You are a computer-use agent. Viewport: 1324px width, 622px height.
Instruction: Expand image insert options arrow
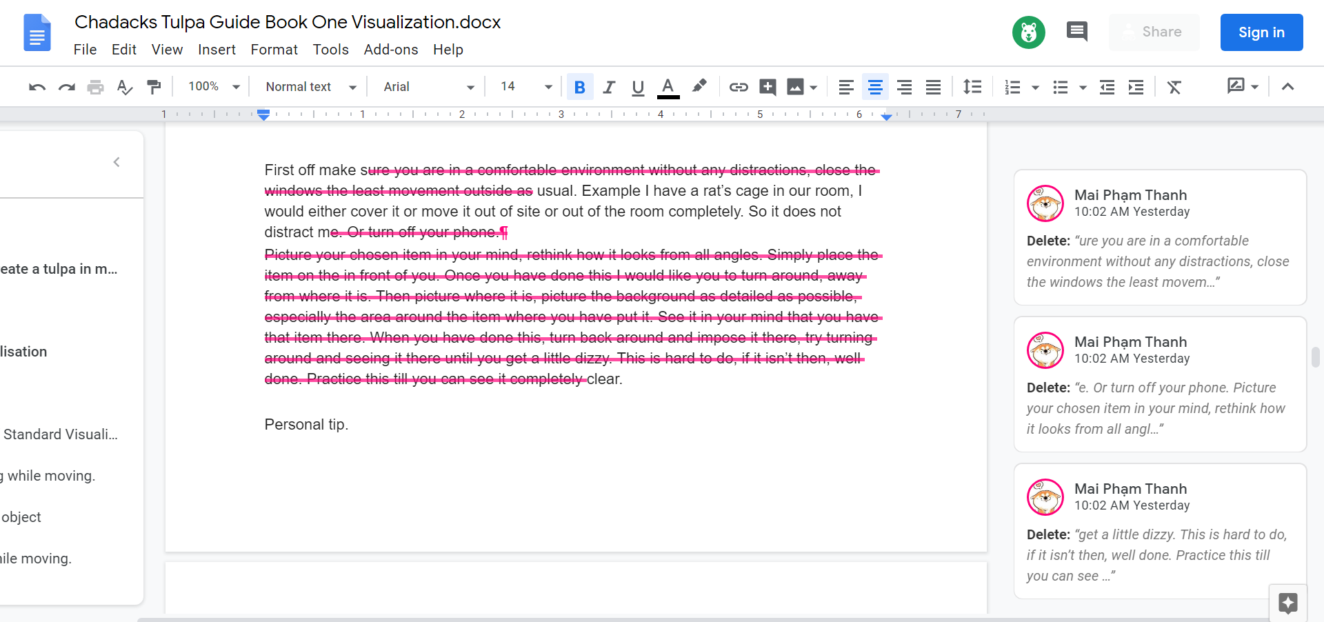[x=814, y=88]
